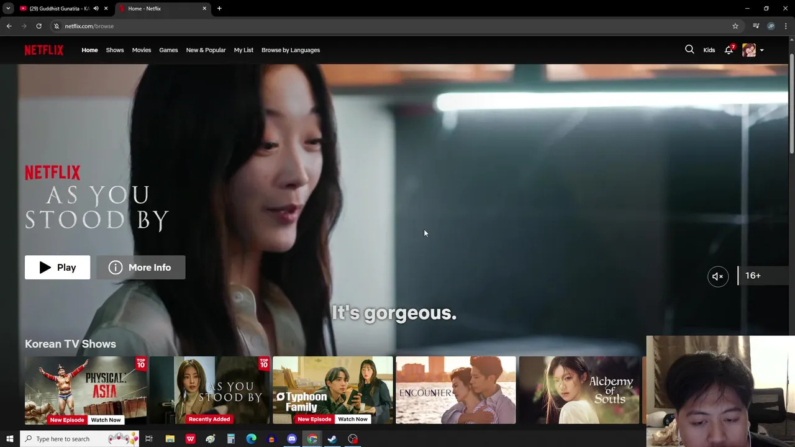This screenshot has width=795, height=447.
Task: Select the As You Stood By thumbnail
Action: (210, 390)
